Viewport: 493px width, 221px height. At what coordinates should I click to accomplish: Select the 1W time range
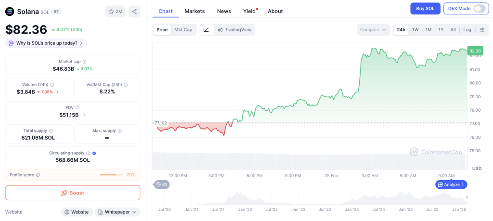[415, 30]
